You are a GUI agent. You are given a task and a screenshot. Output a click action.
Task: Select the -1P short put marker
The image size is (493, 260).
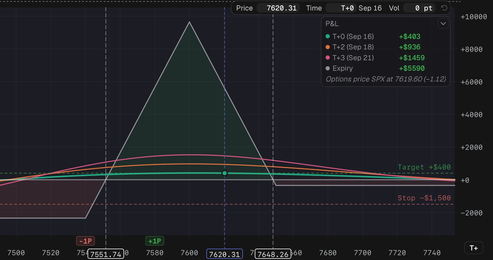pyautogui.click(x=85, y=241)
